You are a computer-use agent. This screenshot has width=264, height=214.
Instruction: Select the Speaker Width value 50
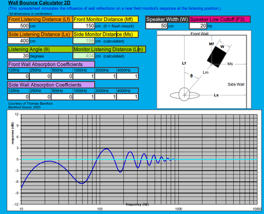156,26
